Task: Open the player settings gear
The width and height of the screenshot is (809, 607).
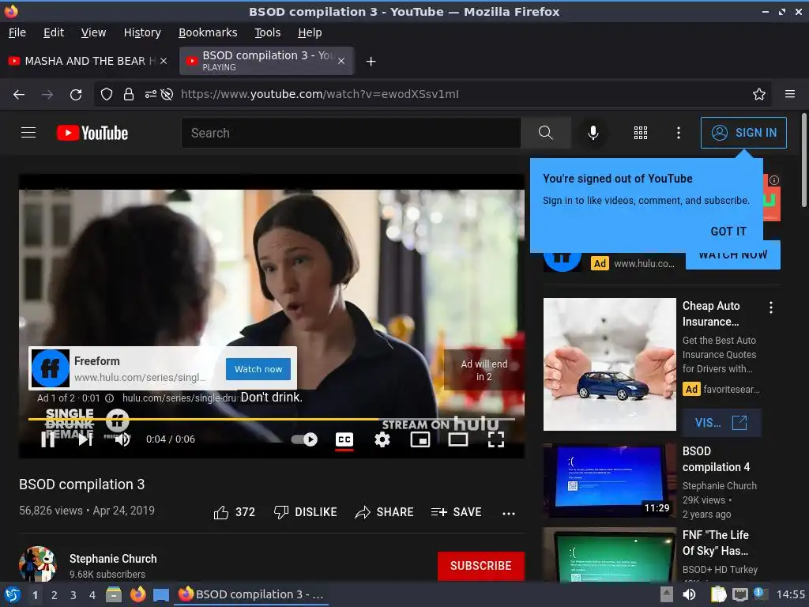Action: [x=382, y=439]
